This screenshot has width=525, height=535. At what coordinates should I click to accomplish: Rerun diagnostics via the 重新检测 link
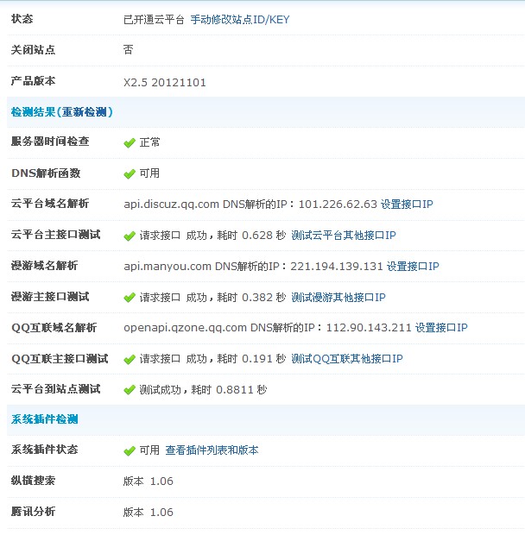click(x=85, y=112)
